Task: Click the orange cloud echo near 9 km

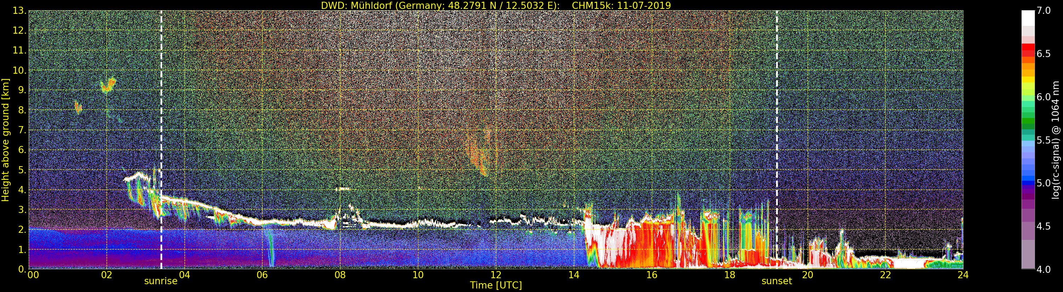Action: point(108,85)
